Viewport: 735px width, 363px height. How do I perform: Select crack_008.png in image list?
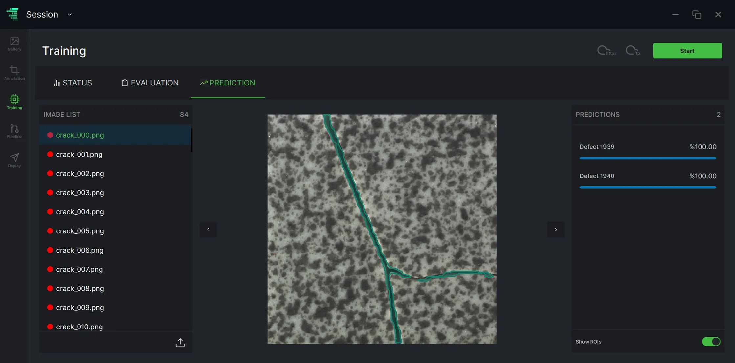click(115, 288)
